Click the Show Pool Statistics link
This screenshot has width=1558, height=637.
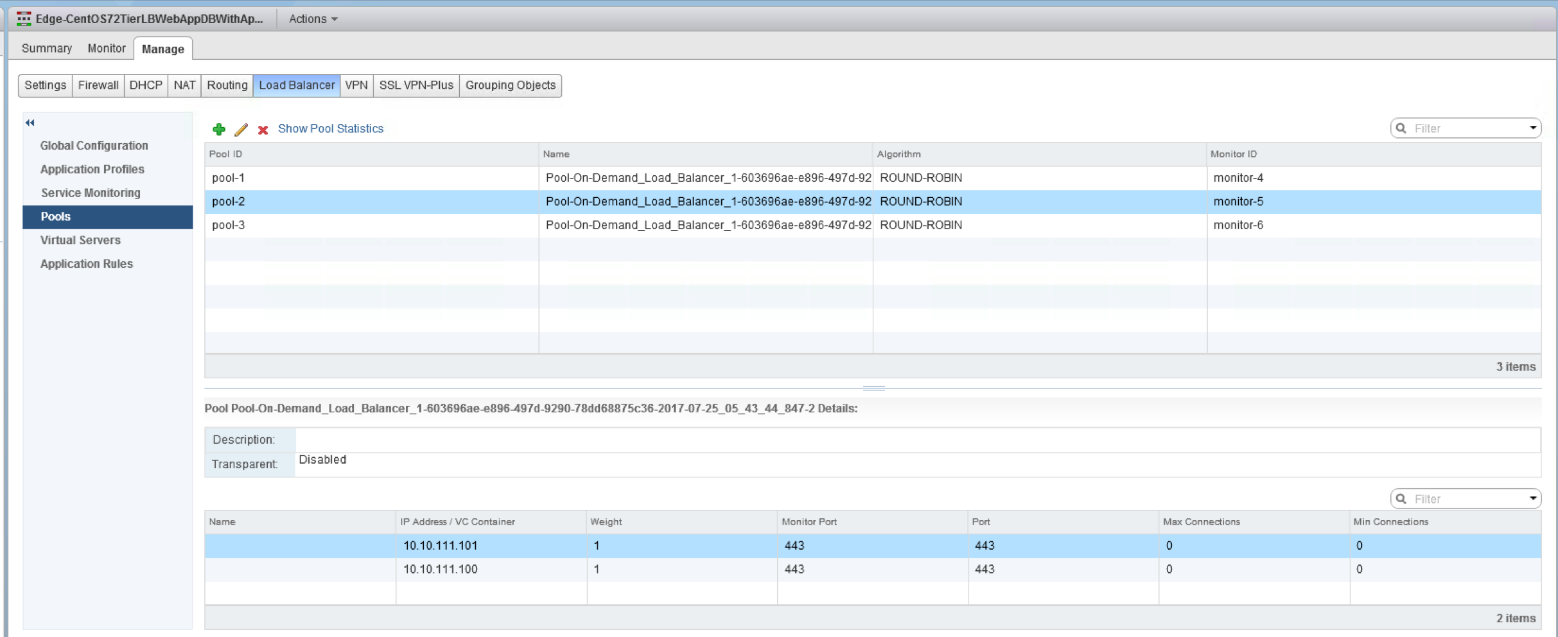pos(331,128)
